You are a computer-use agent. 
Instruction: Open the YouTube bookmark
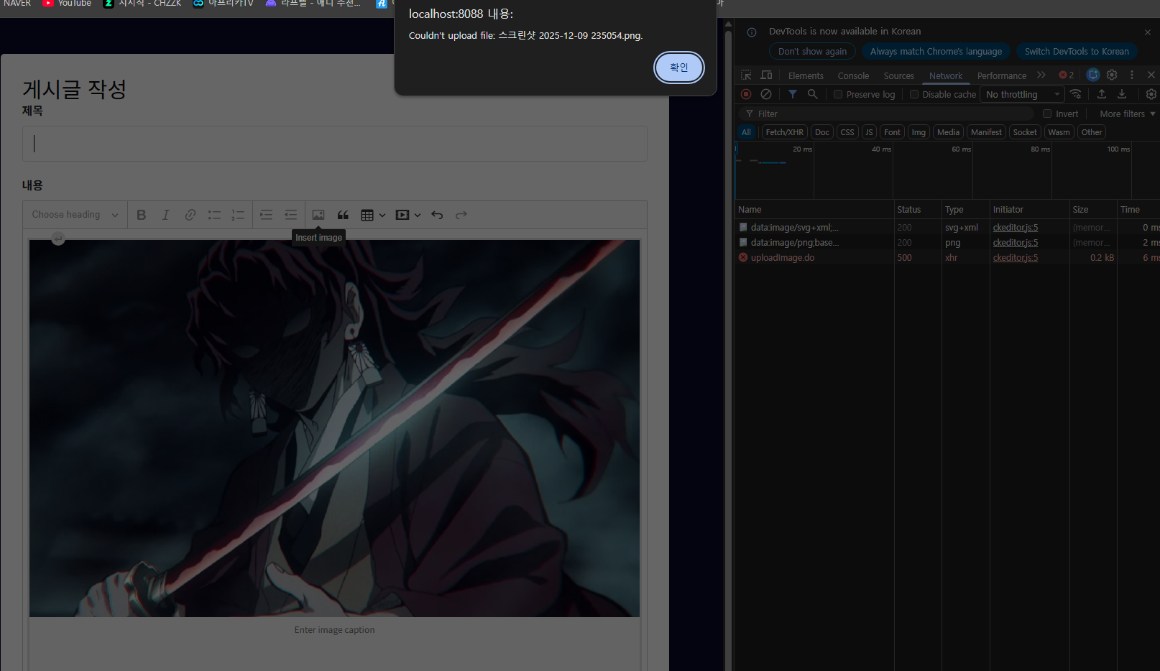pos(67,4)
